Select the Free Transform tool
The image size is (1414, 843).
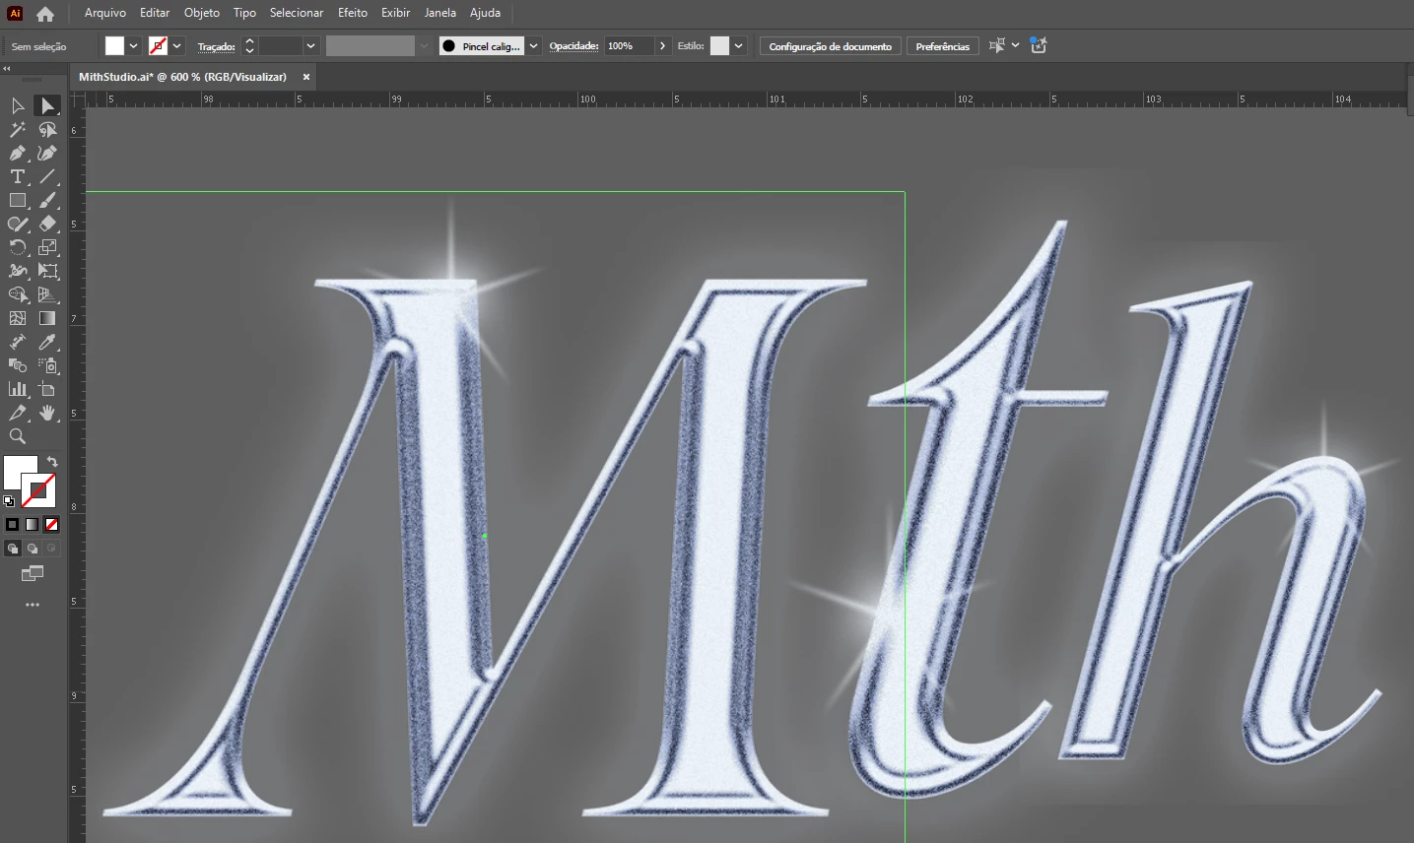click(47, 271)
